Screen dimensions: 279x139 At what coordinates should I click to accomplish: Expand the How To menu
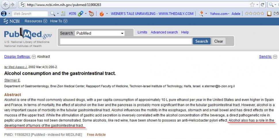pyautogui.click(x=59, y=21)
